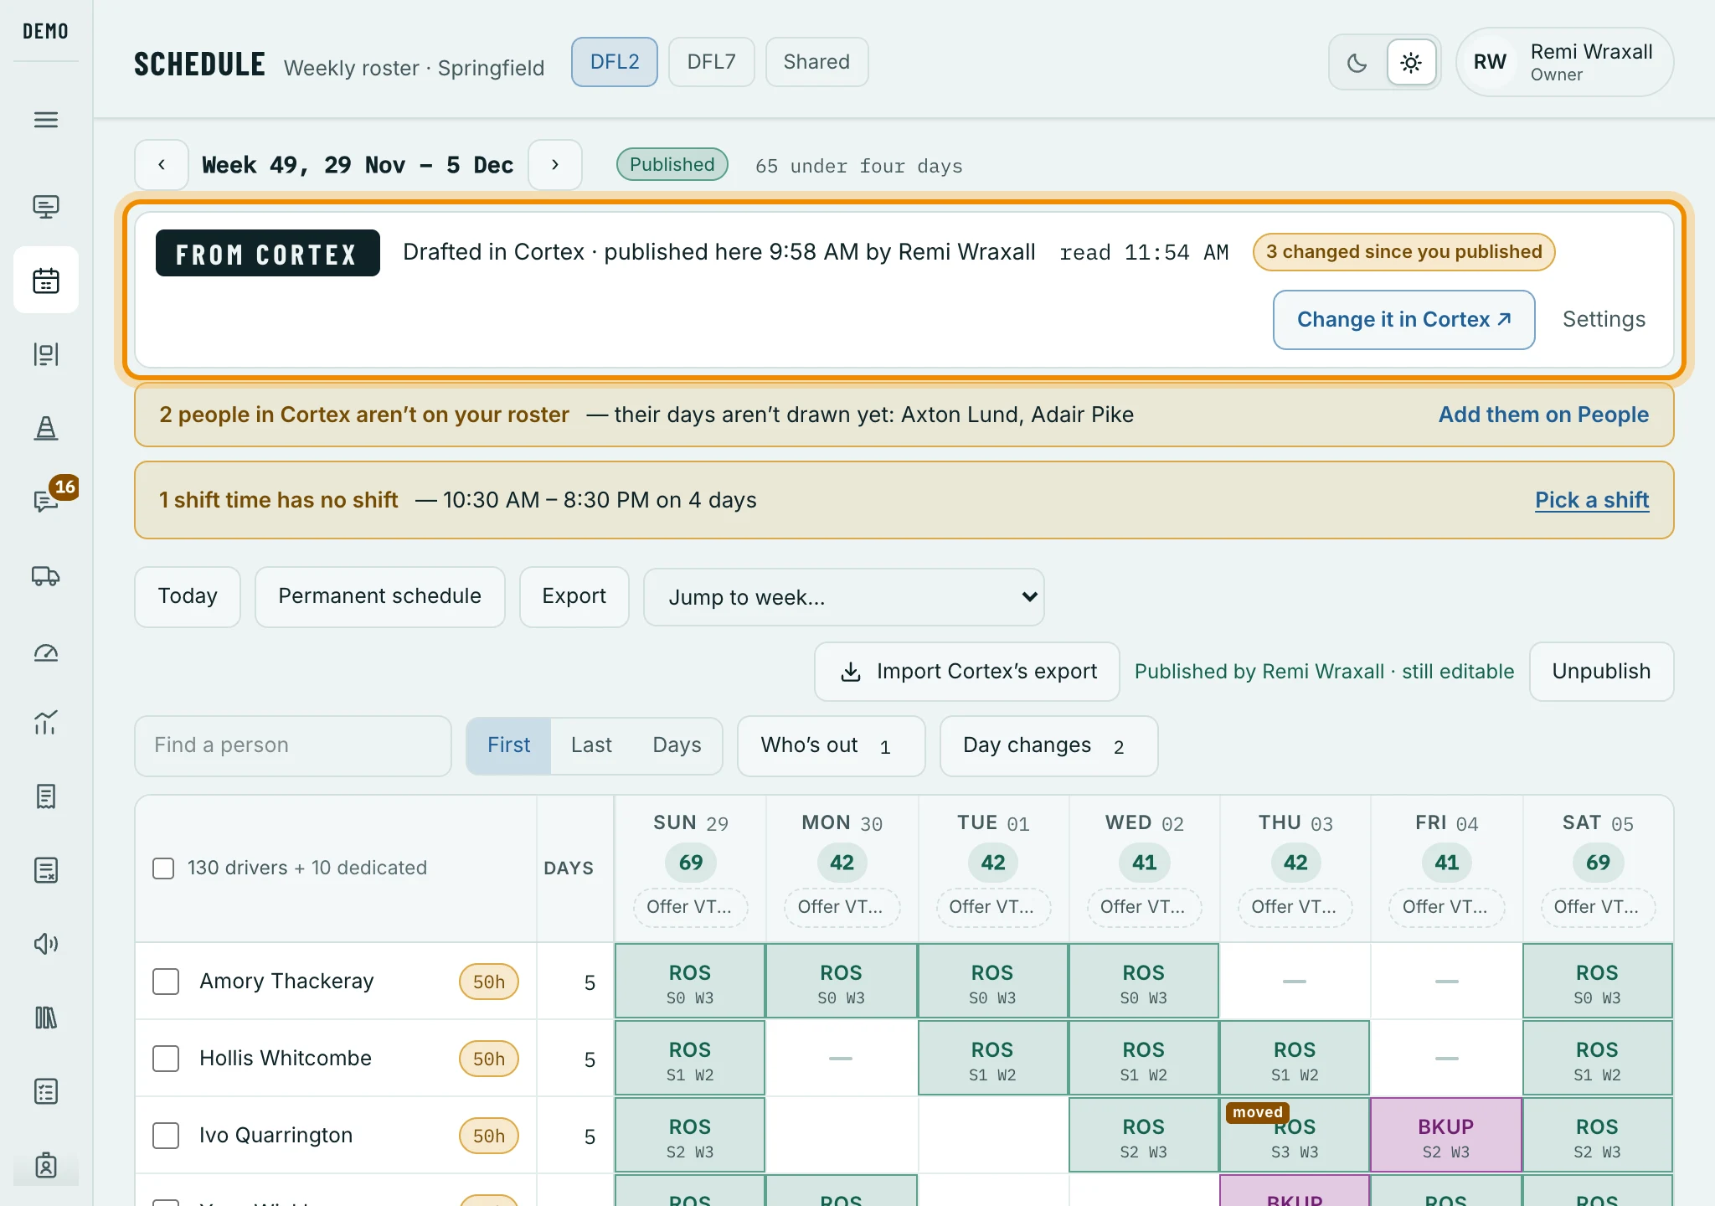
Task: Tick the 130 drivers select-all checkbox
Action: pos(163,868)
